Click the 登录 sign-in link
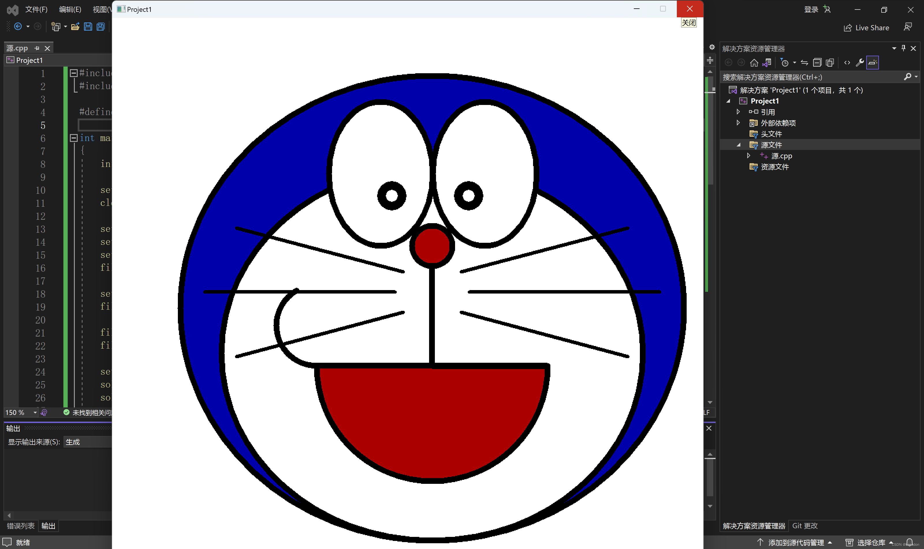Screen dimensions: 924x549 [811, 9]
